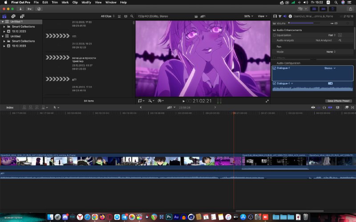Image resolution: width=356 pixels, height=222 pixels.
Task: Adjust the Volume slider
Action: [304, 23]
